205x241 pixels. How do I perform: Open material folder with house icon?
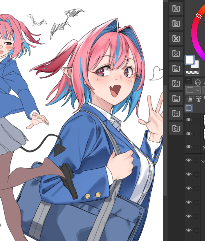[x=176, y=23]
